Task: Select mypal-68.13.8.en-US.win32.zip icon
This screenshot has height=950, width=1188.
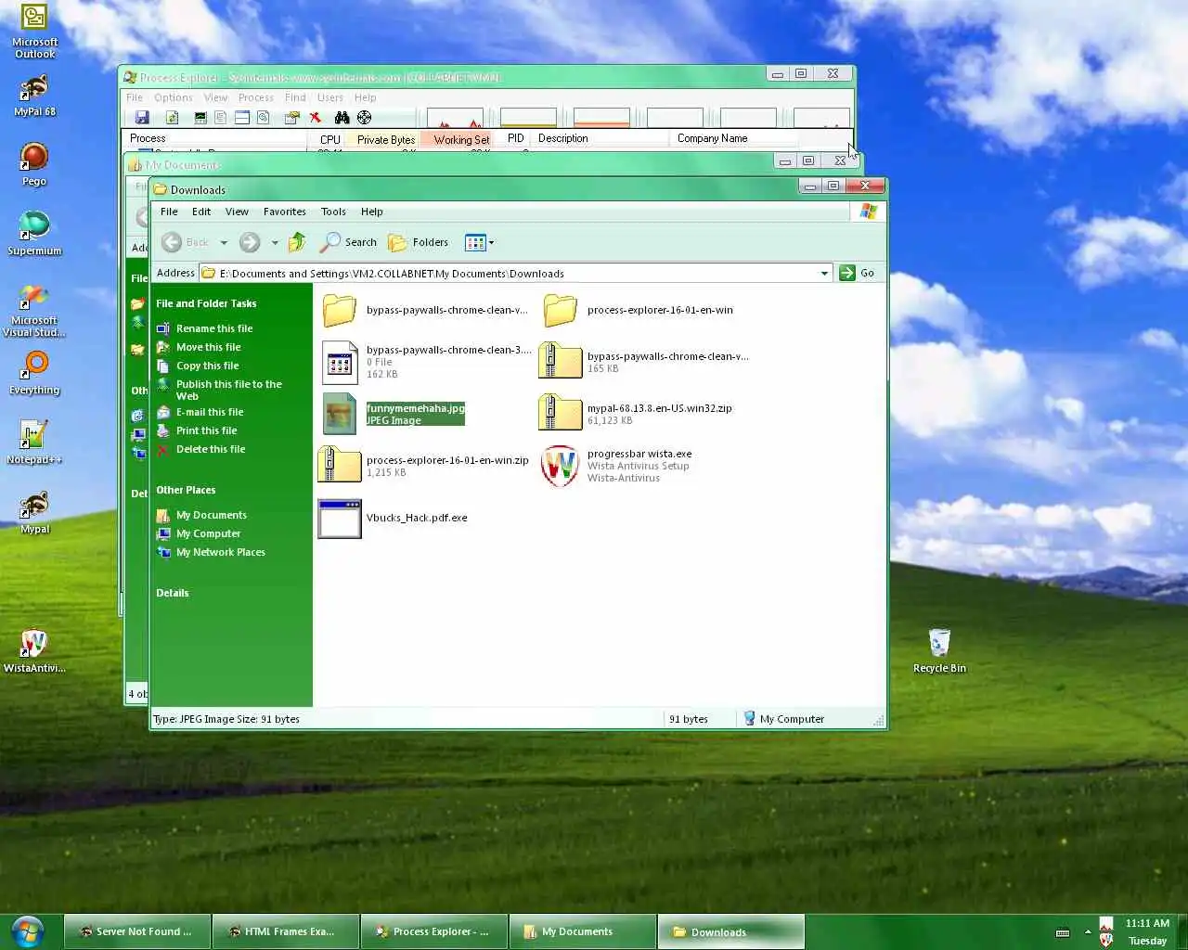Action: pyautogui.click(x=561, y=414)
